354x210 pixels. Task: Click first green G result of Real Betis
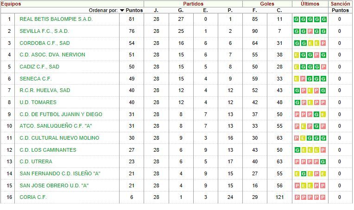coord(296,19)
